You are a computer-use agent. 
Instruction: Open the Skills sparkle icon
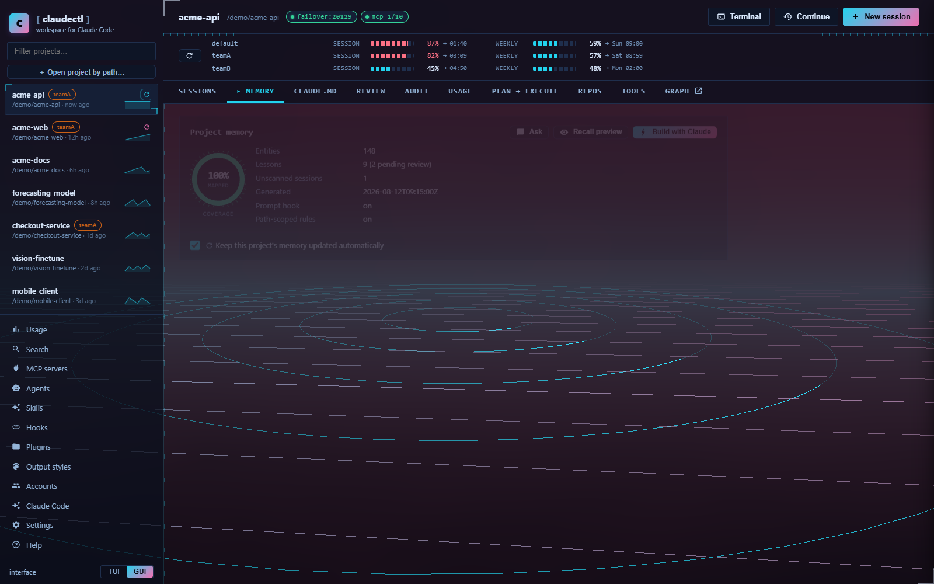click(16, 408)
